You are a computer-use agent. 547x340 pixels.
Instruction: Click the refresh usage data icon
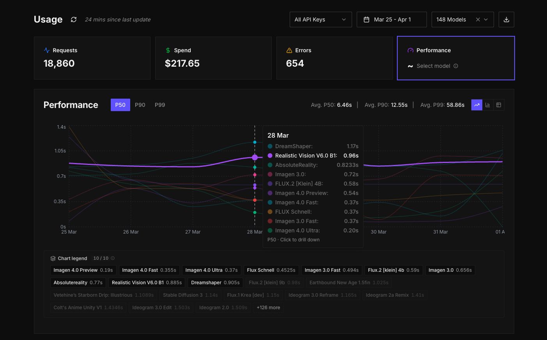coord(74,19)
